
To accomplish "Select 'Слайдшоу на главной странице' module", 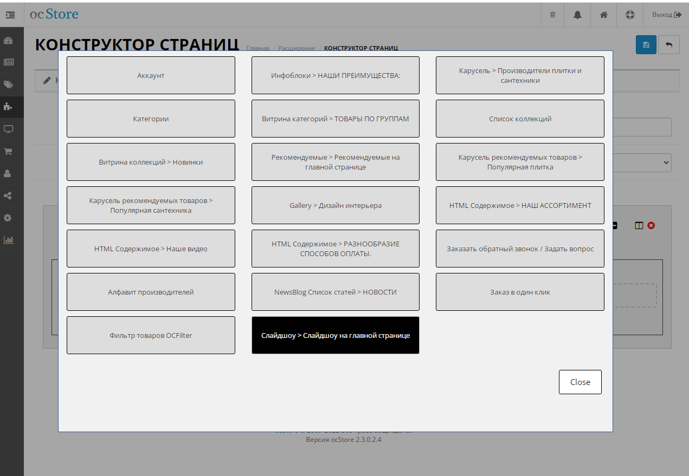I will pos(335,335).
